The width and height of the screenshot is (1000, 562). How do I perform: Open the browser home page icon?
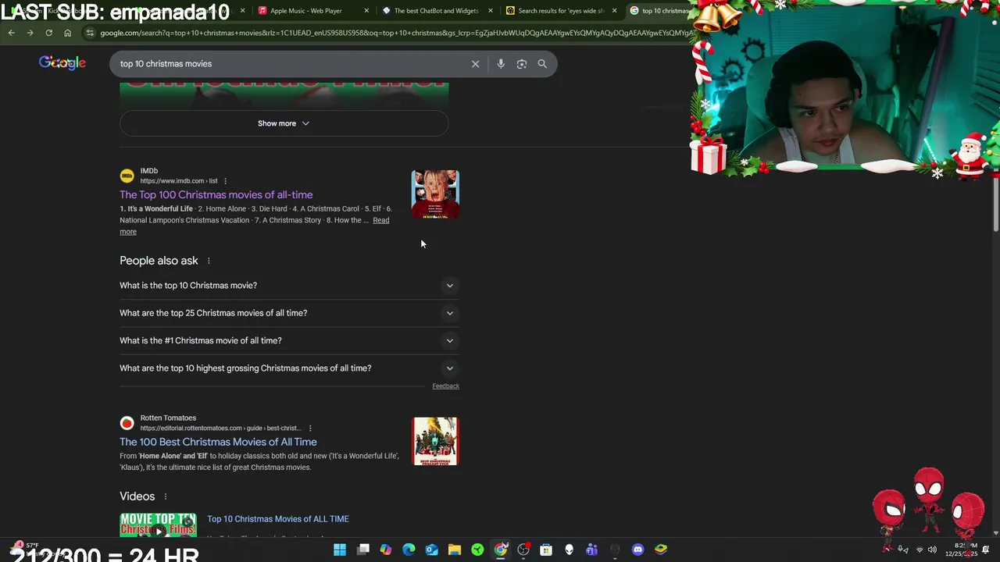coord(67,33)
